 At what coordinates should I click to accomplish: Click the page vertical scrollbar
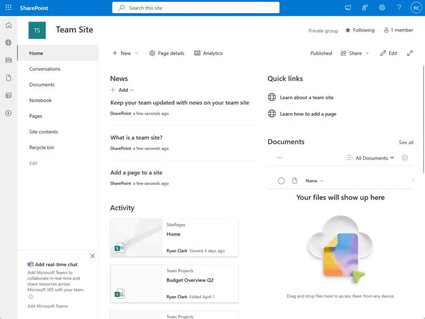point(423,119)
